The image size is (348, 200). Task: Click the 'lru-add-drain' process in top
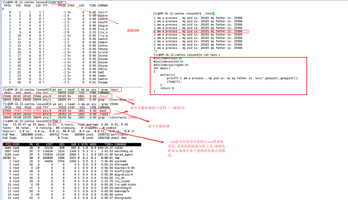coord(125,185)
